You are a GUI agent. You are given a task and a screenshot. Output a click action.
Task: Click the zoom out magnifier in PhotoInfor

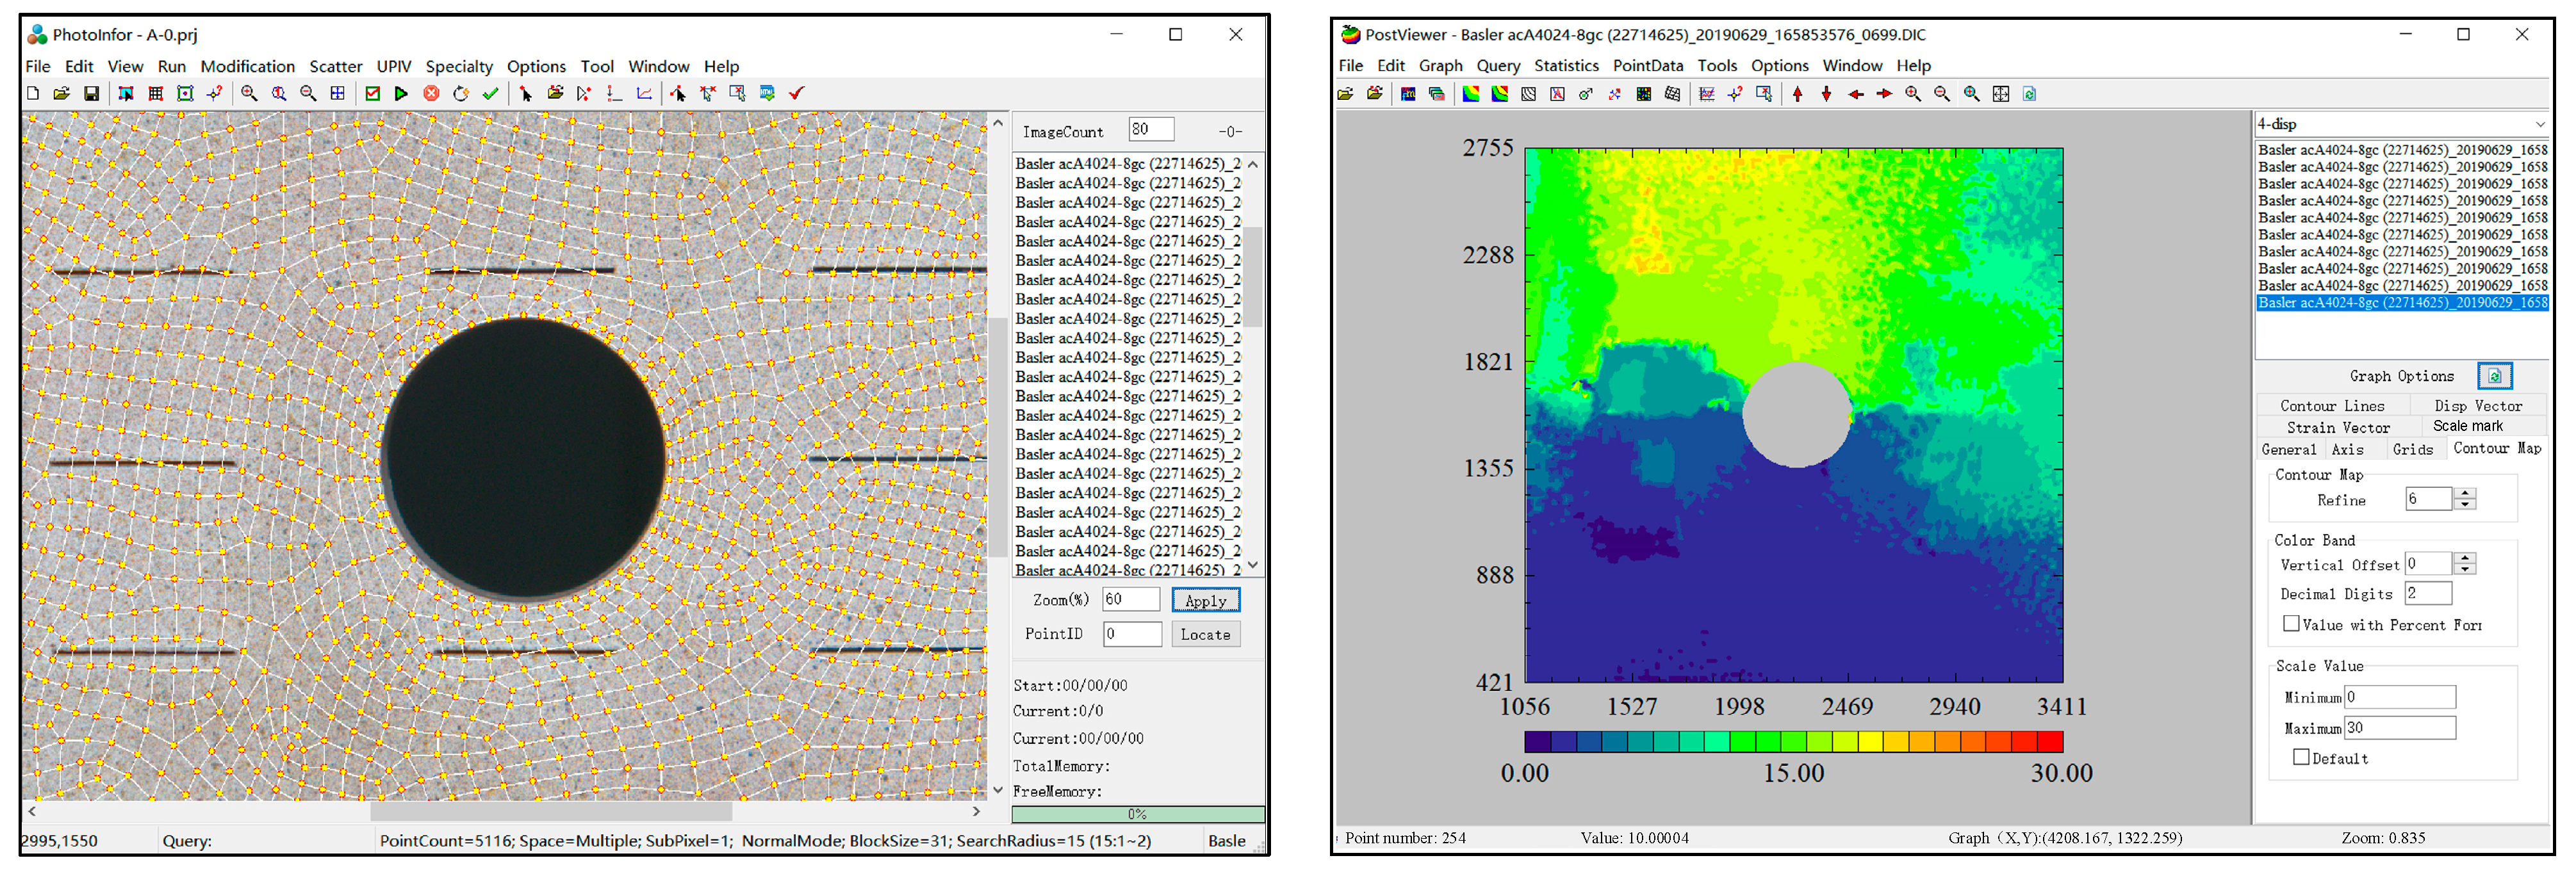(x=308, y=94)
